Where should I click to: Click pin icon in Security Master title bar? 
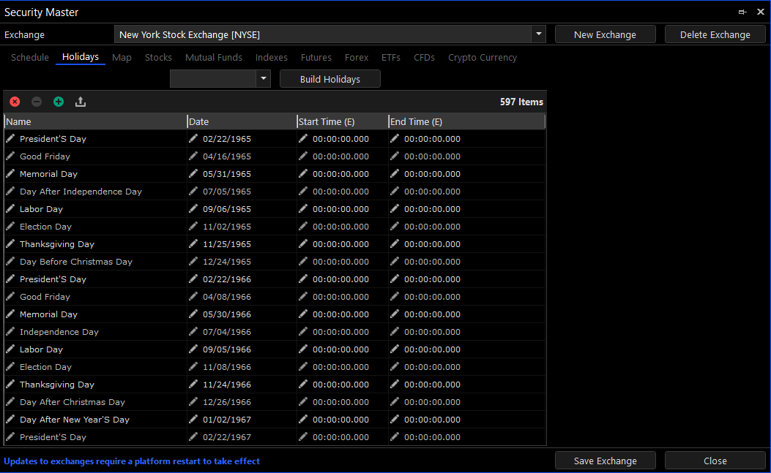tap(742, 12)
